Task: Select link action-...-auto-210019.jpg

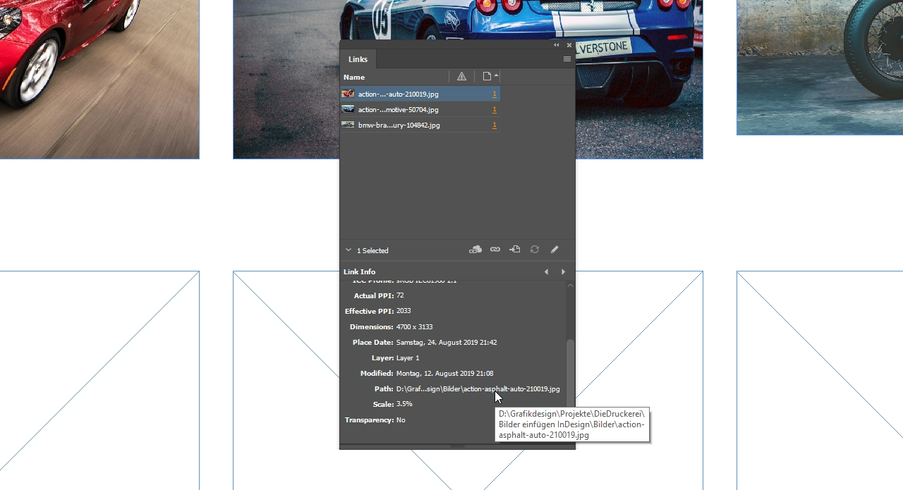Action: 420,94
